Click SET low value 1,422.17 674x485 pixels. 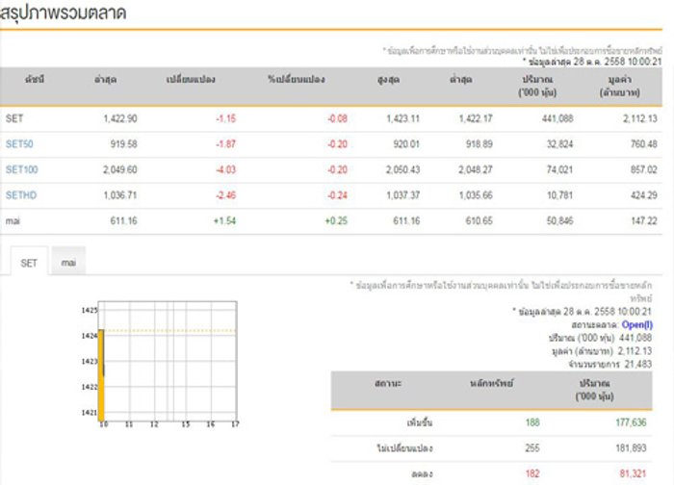tap(476, 118)
